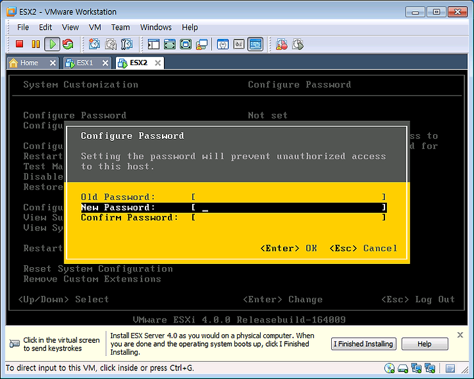Viewport: 474px width, 379px height.
Task: Open the Windows menu
Action: click(x=155, y=27)
